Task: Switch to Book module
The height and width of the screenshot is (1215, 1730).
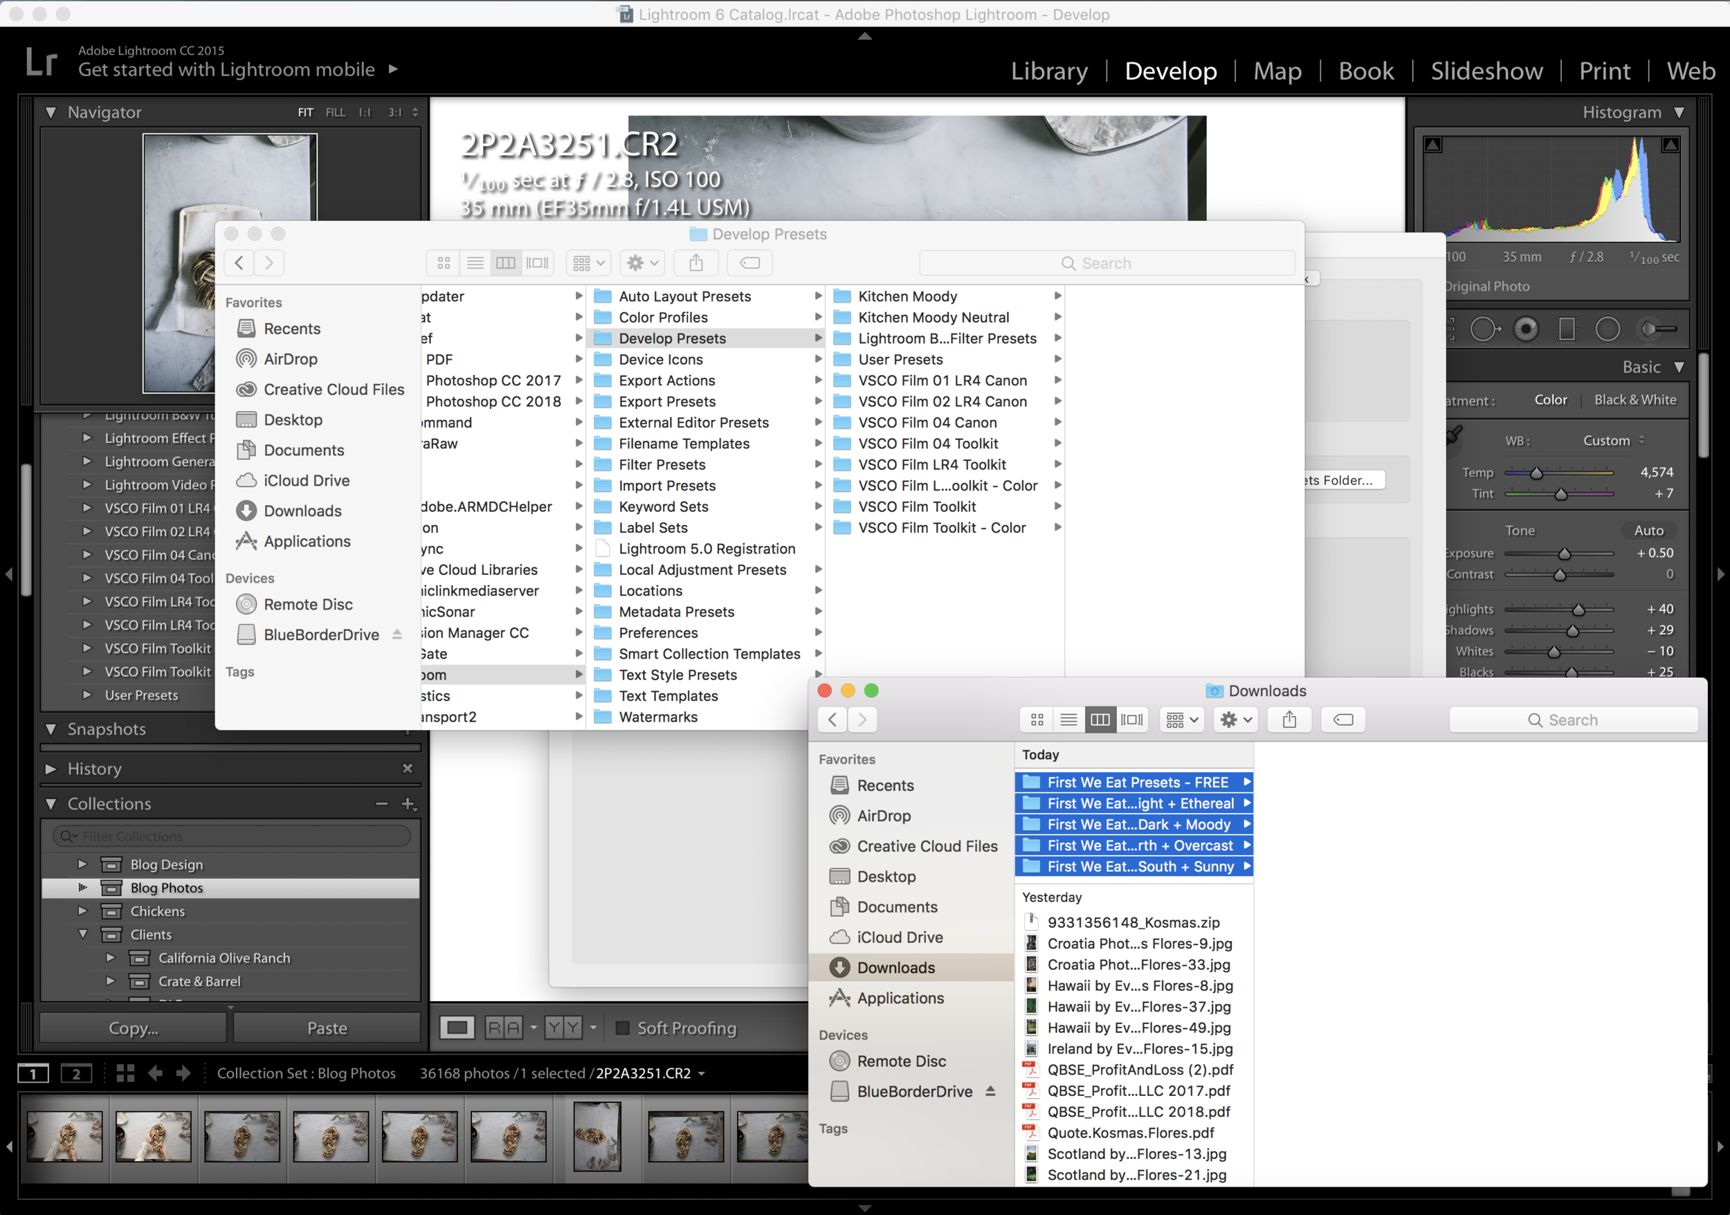Action: 1366,71
